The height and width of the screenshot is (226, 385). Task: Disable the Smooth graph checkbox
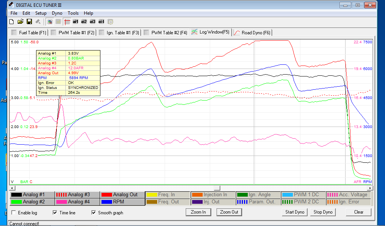pos(94,213)
